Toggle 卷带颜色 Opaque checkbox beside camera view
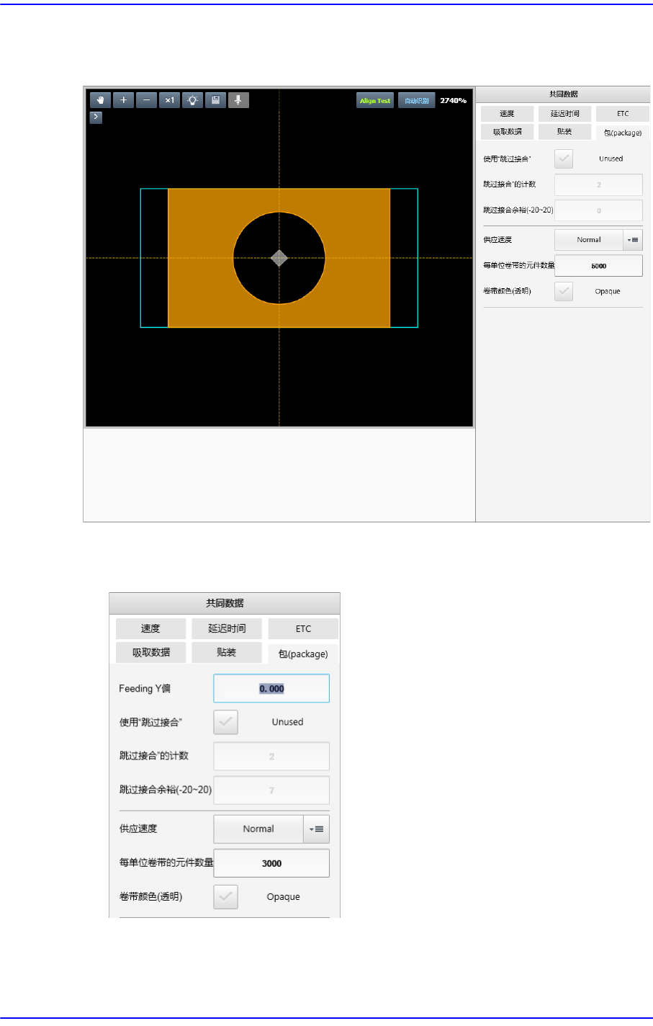 coord(564,291)
